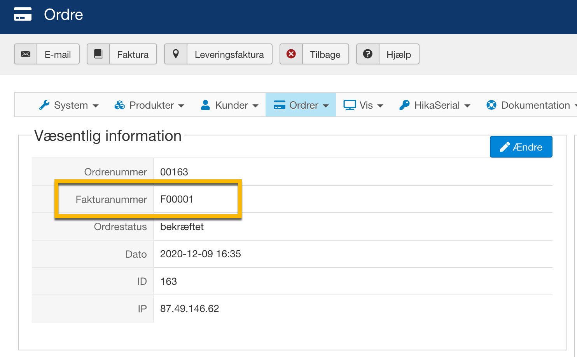Click the person icon beside Kunder

tap(206, 105)
